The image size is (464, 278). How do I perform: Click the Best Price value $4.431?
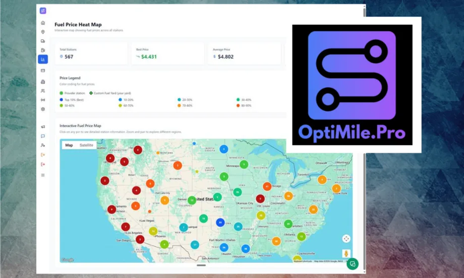[x=149, y=57]
